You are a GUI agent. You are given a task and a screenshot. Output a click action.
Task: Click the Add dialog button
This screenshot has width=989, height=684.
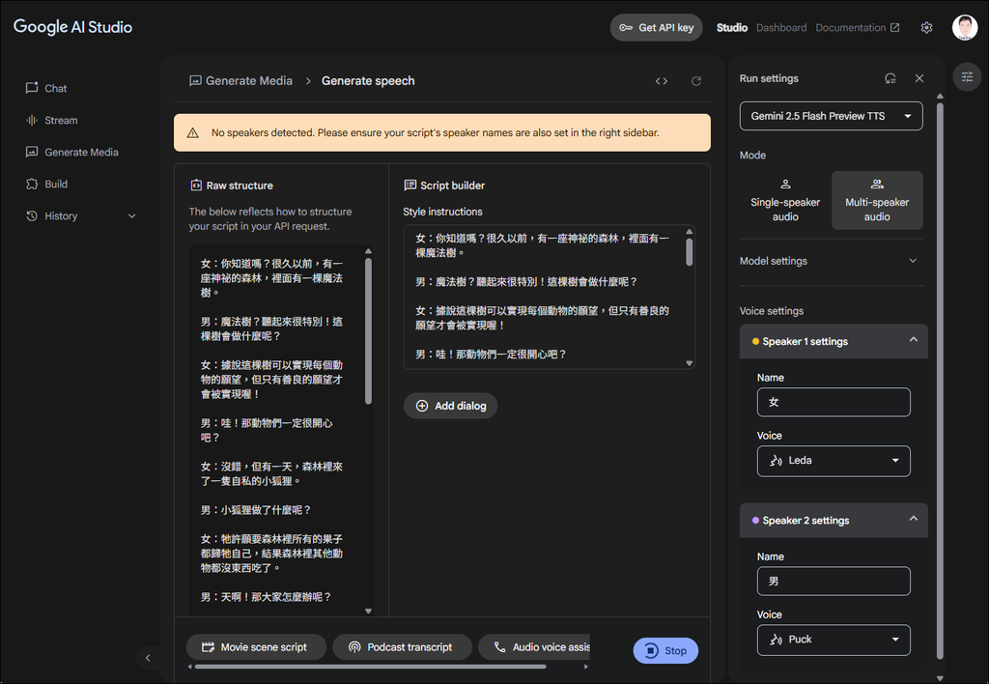coord(450,406)
